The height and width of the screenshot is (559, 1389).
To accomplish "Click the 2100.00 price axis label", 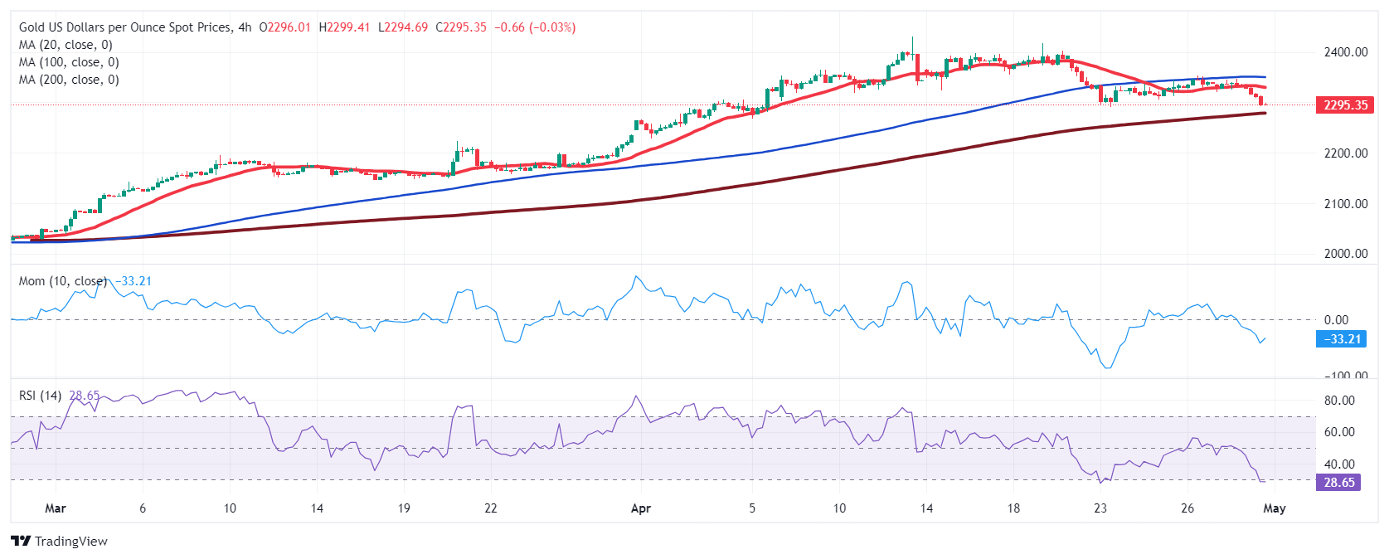I will 1345,204.
